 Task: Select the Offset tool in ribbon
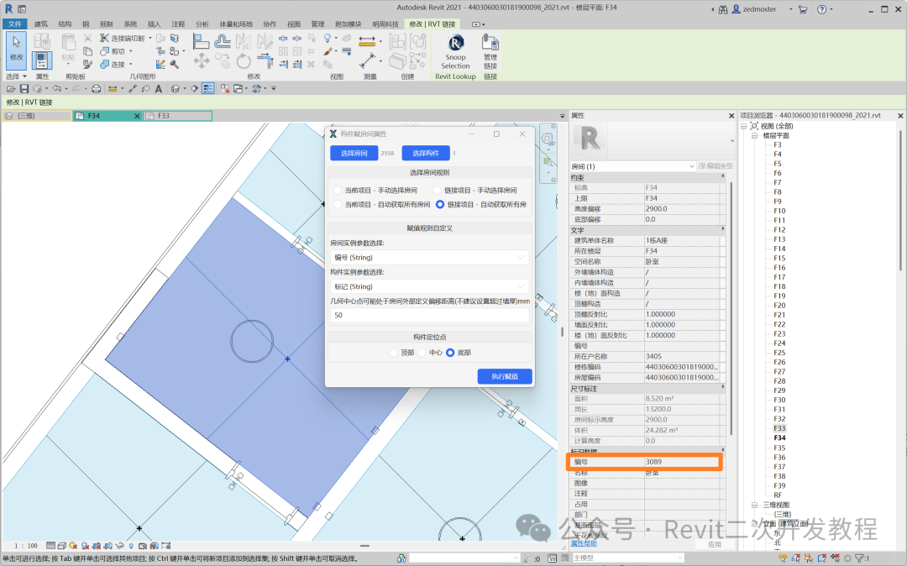click(222, 41)
